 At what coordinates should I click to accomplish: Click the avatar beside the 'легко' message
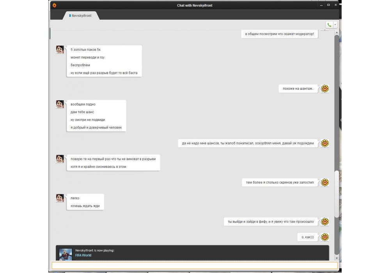[60, 198]
